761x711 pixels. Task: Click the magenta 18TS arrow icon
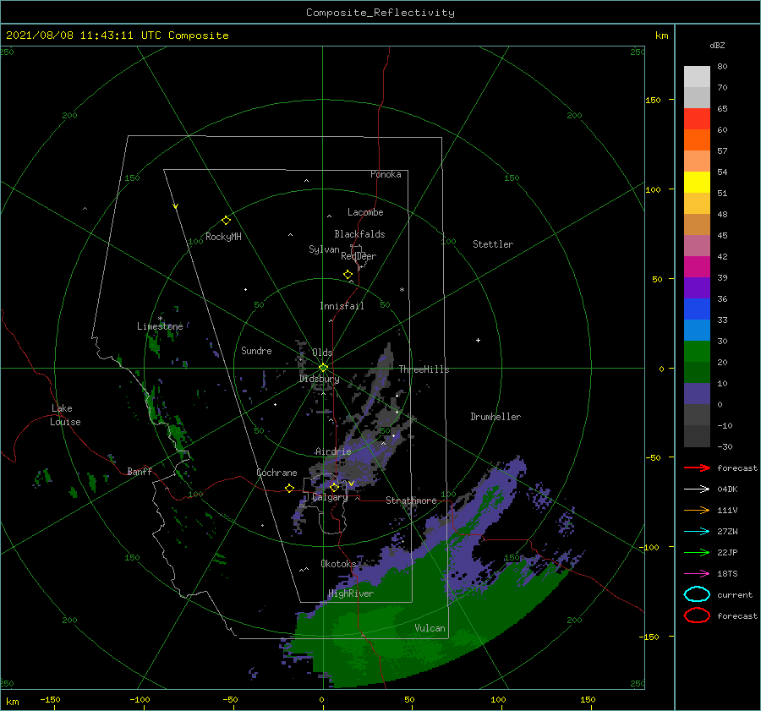point(697,574)
